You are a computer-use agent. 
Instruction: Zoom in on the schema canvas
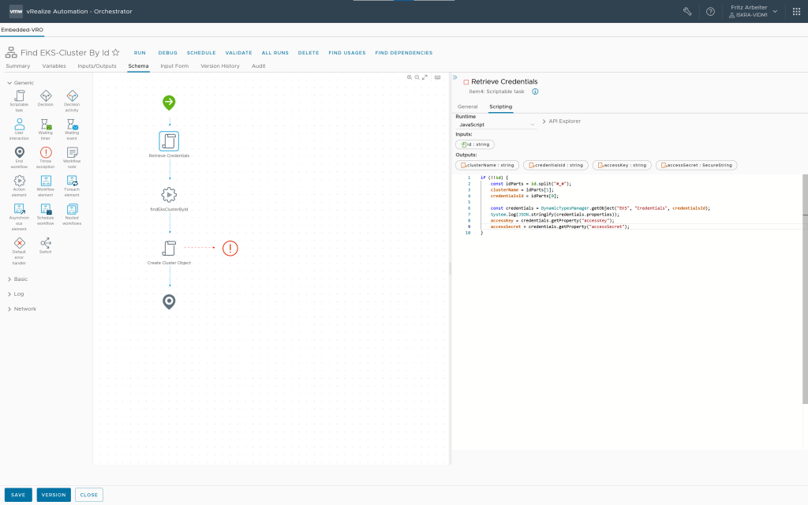[410, 77]
